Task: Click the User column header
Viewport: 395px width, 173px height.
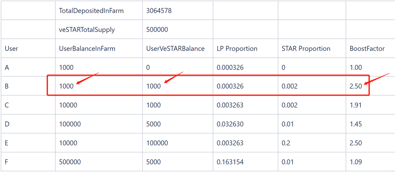Action: tap(12, 48)
